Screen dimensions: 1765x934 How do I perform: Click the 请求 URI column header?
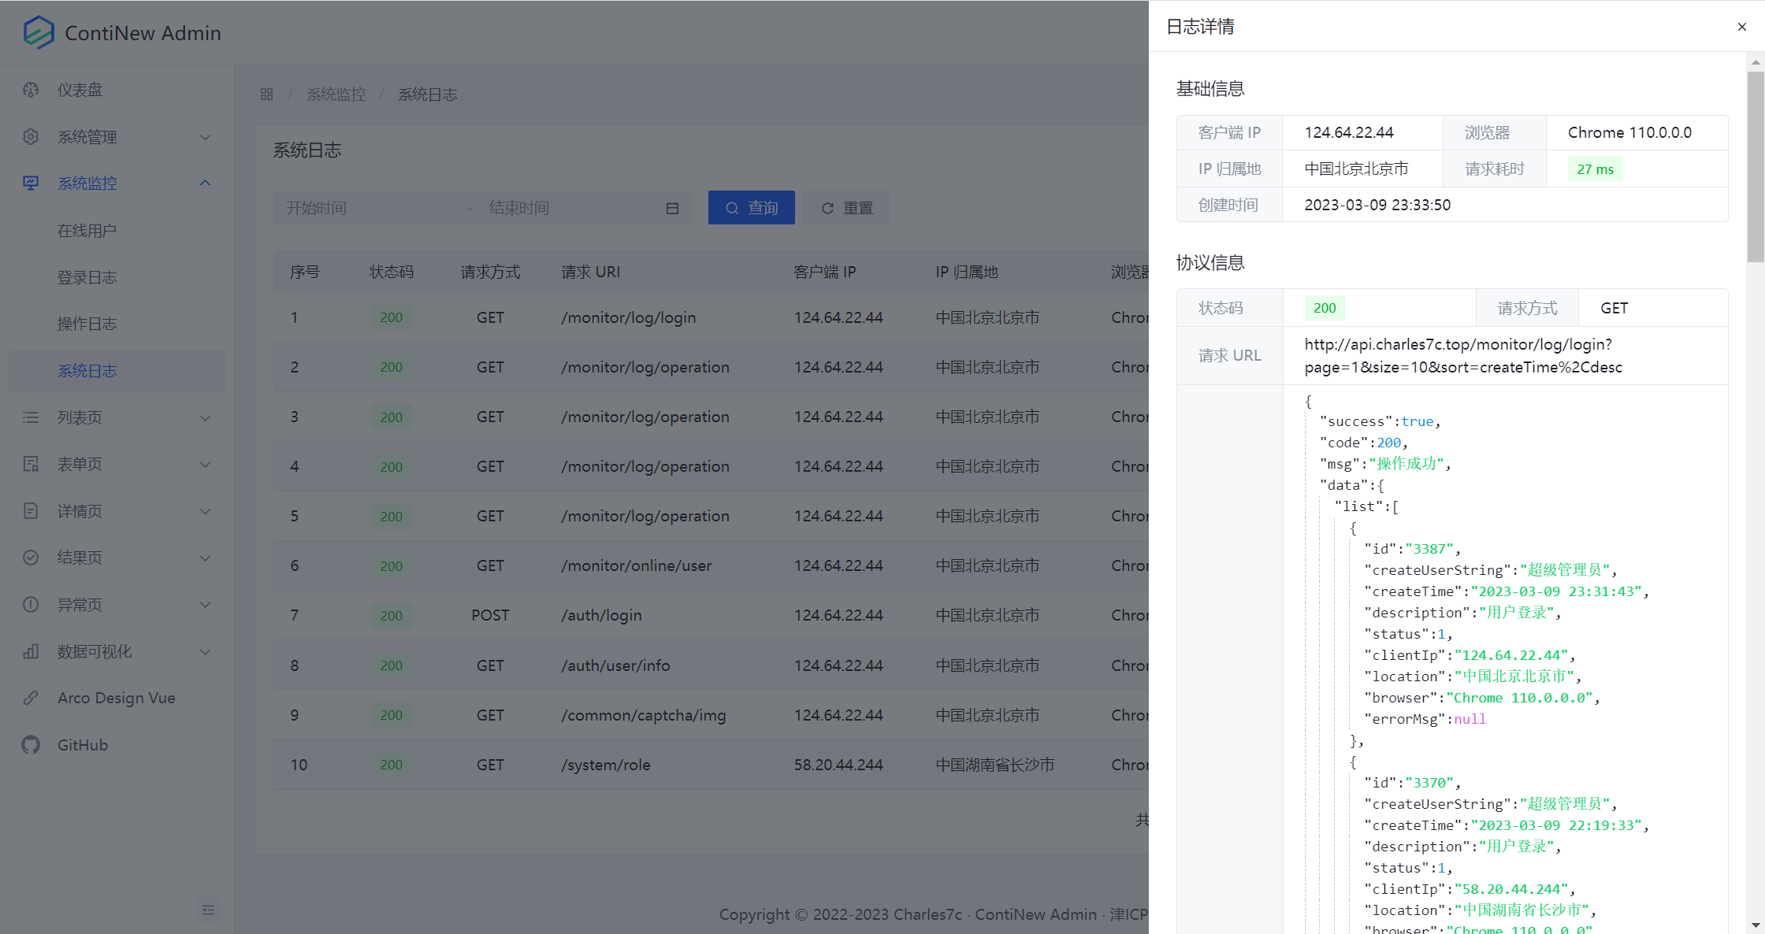click(x=590, y=272)
